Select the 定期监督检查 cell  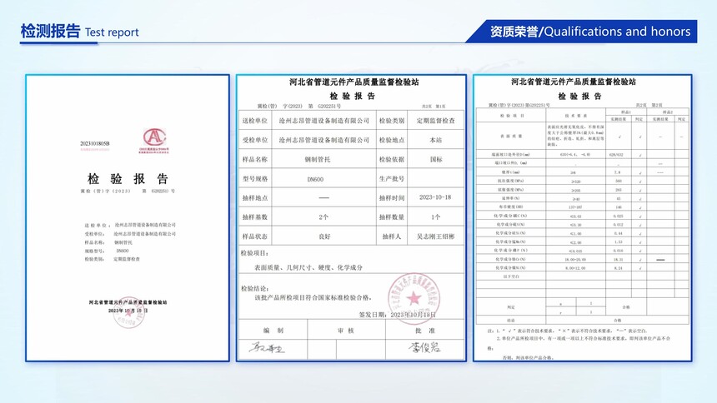coord(436,121)
